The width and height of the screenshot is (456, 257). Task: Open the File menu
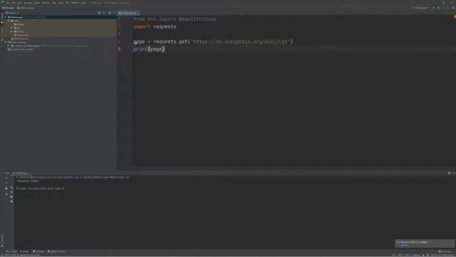coord(8,3)
